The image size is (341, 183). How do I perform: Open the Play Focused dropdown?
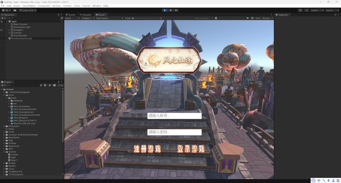204,18
